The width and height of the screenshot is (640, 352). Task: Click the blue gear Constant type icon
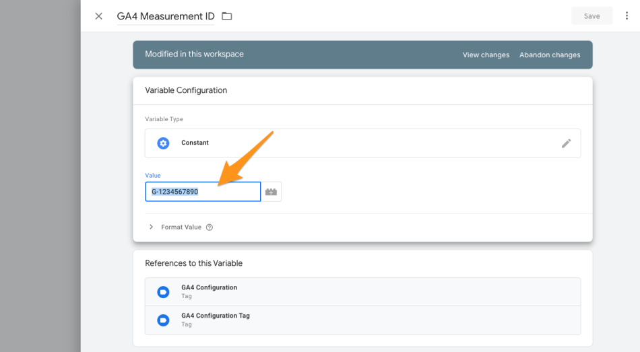(x=163, y=143)
